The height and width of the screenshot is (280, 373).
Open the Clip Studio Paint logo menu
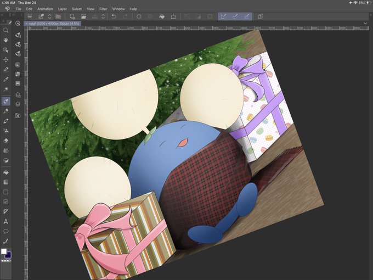pyautogui.click(x=7, y=9)
